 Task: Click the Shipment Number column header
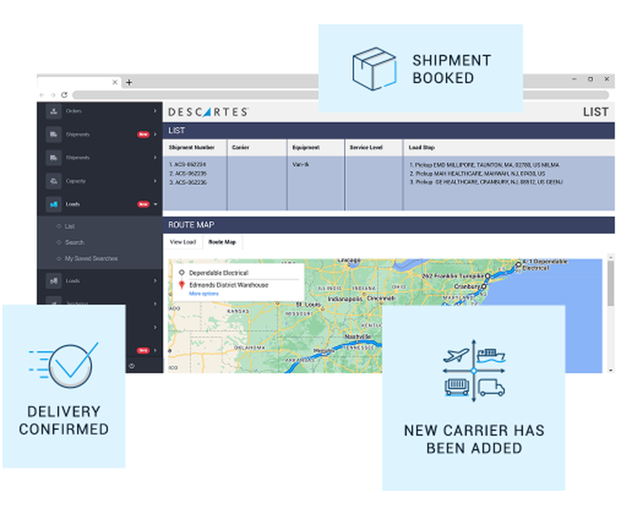pos(192,148)
